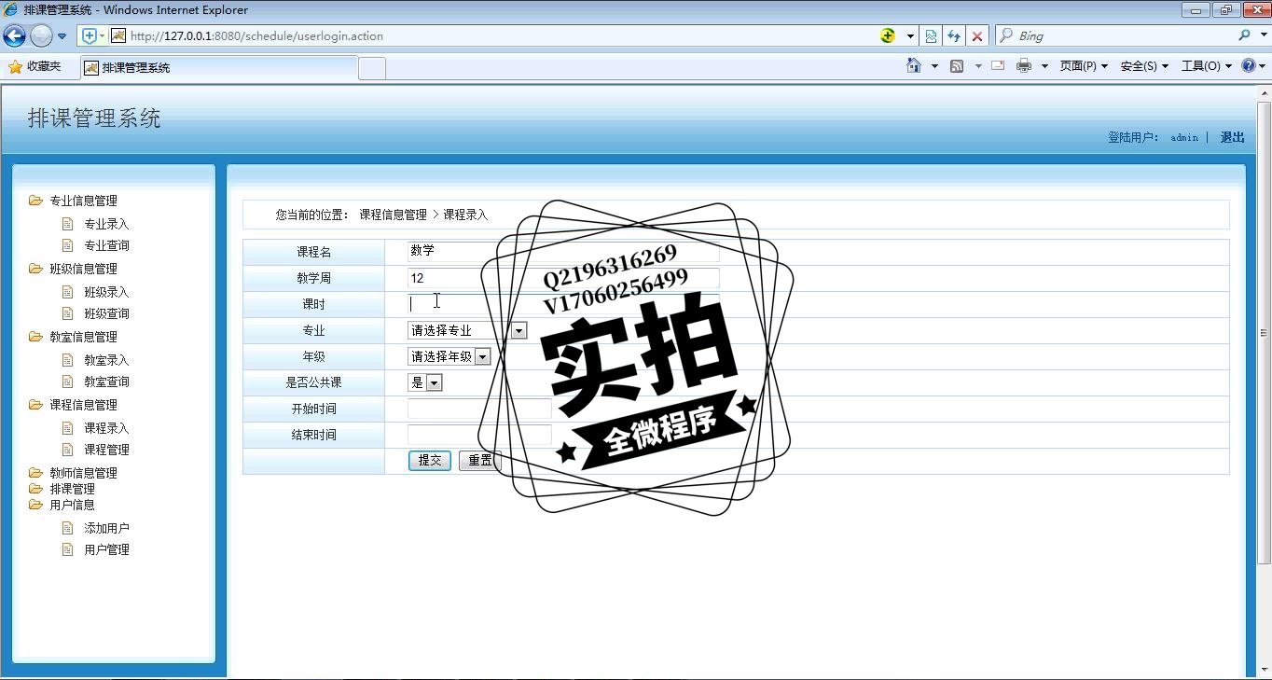Collapse the 用户信息 folder
This screenshot has height=680, width=1272.
(x=72, y=505)
